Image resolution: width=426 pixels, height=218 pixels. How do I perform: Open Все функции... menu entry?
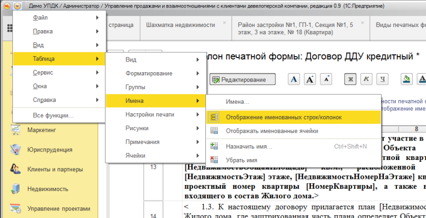53,115
